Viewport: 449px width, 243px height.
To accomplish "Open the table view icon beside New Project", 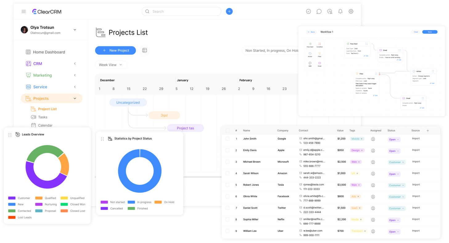I will tap(144, 50).
